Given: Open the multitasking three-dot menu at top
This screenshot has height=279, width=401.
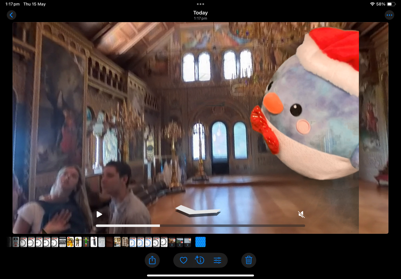Looking at the screenshot, I should (x=200, y=4).
